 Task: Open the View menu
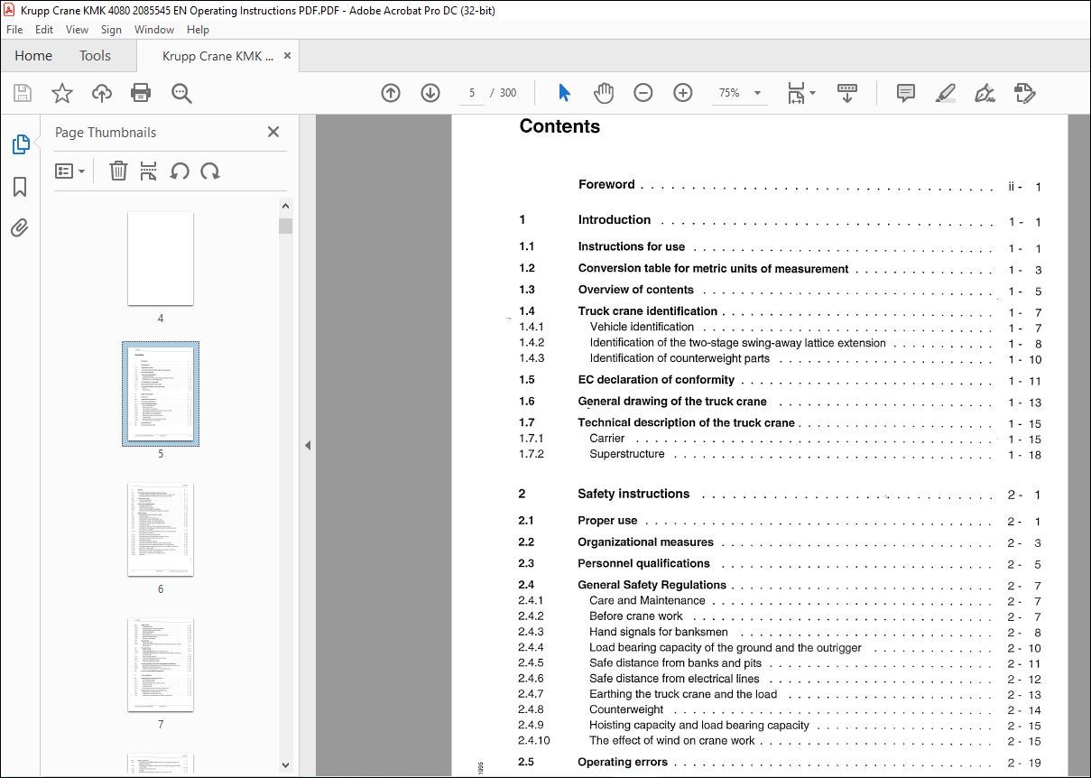78,30
